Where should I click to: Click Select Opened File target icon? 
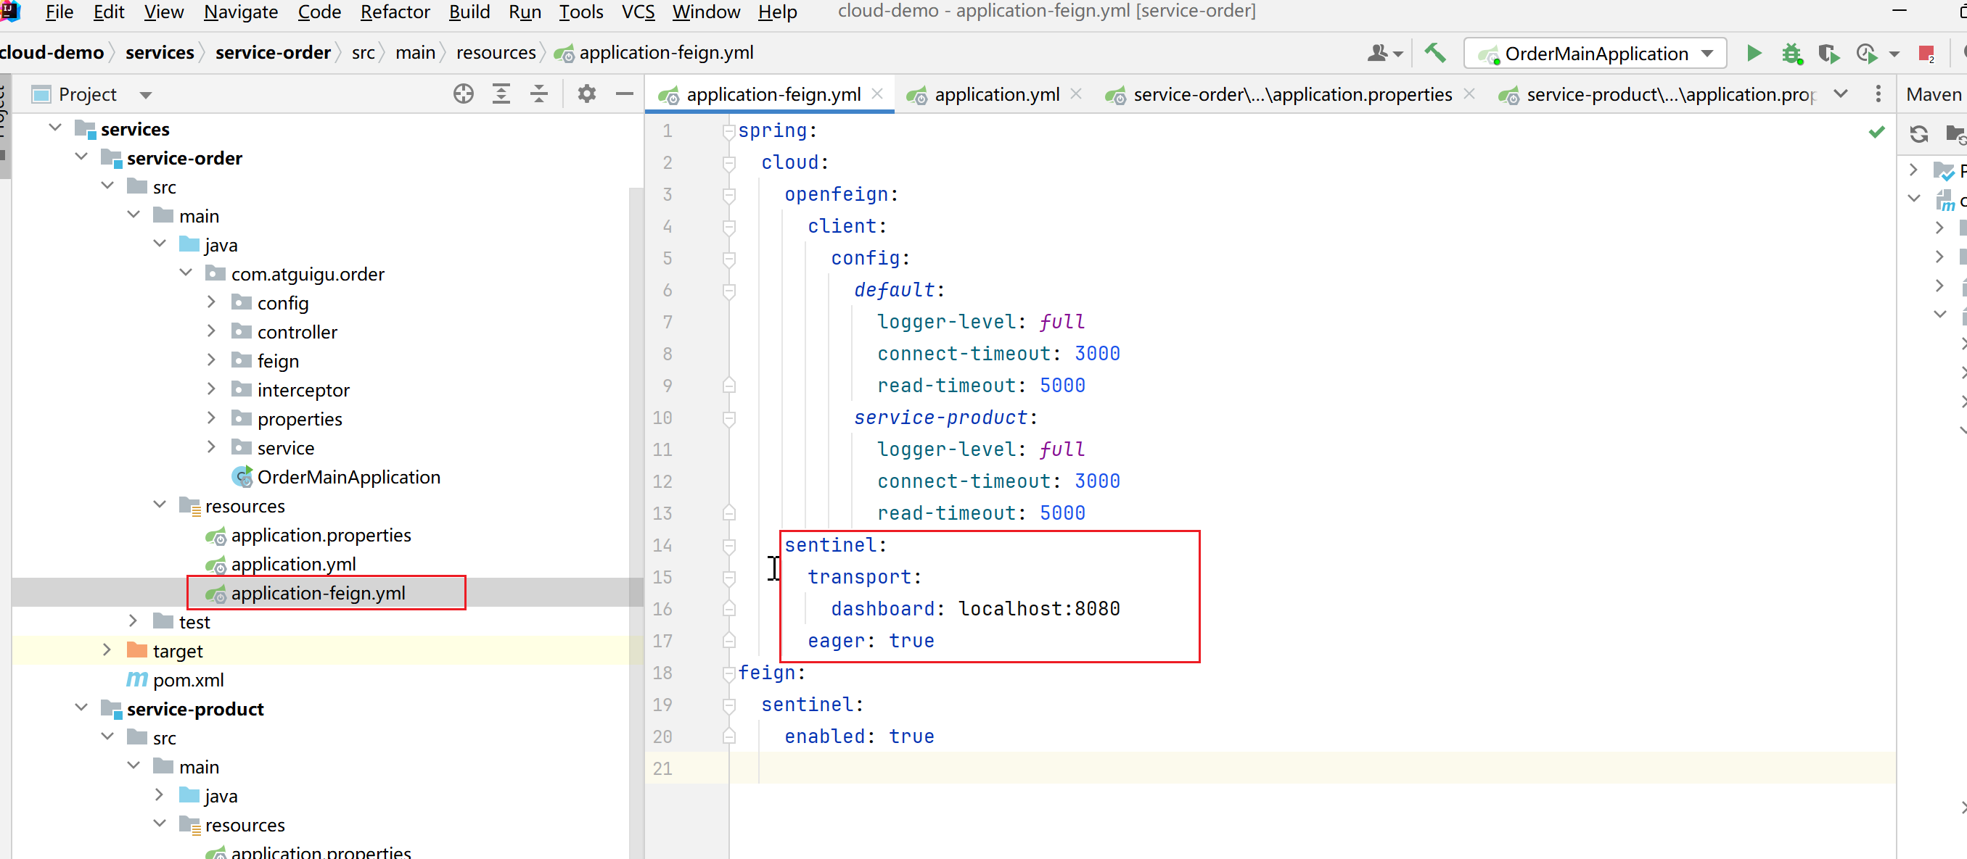[x=464, y=94]
